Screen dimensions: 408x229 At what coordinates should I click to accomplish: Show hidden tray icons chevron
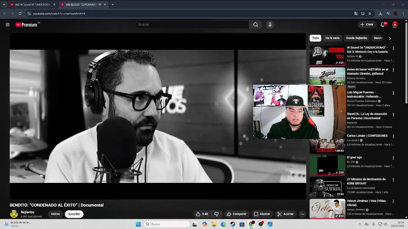(x=360, y=224)
